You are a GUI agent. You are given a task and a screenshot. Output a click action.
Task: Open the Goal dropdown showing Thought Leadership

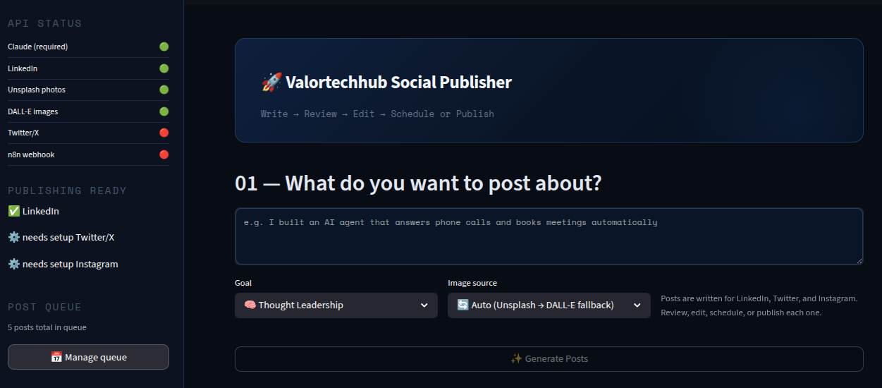[336, 305]
